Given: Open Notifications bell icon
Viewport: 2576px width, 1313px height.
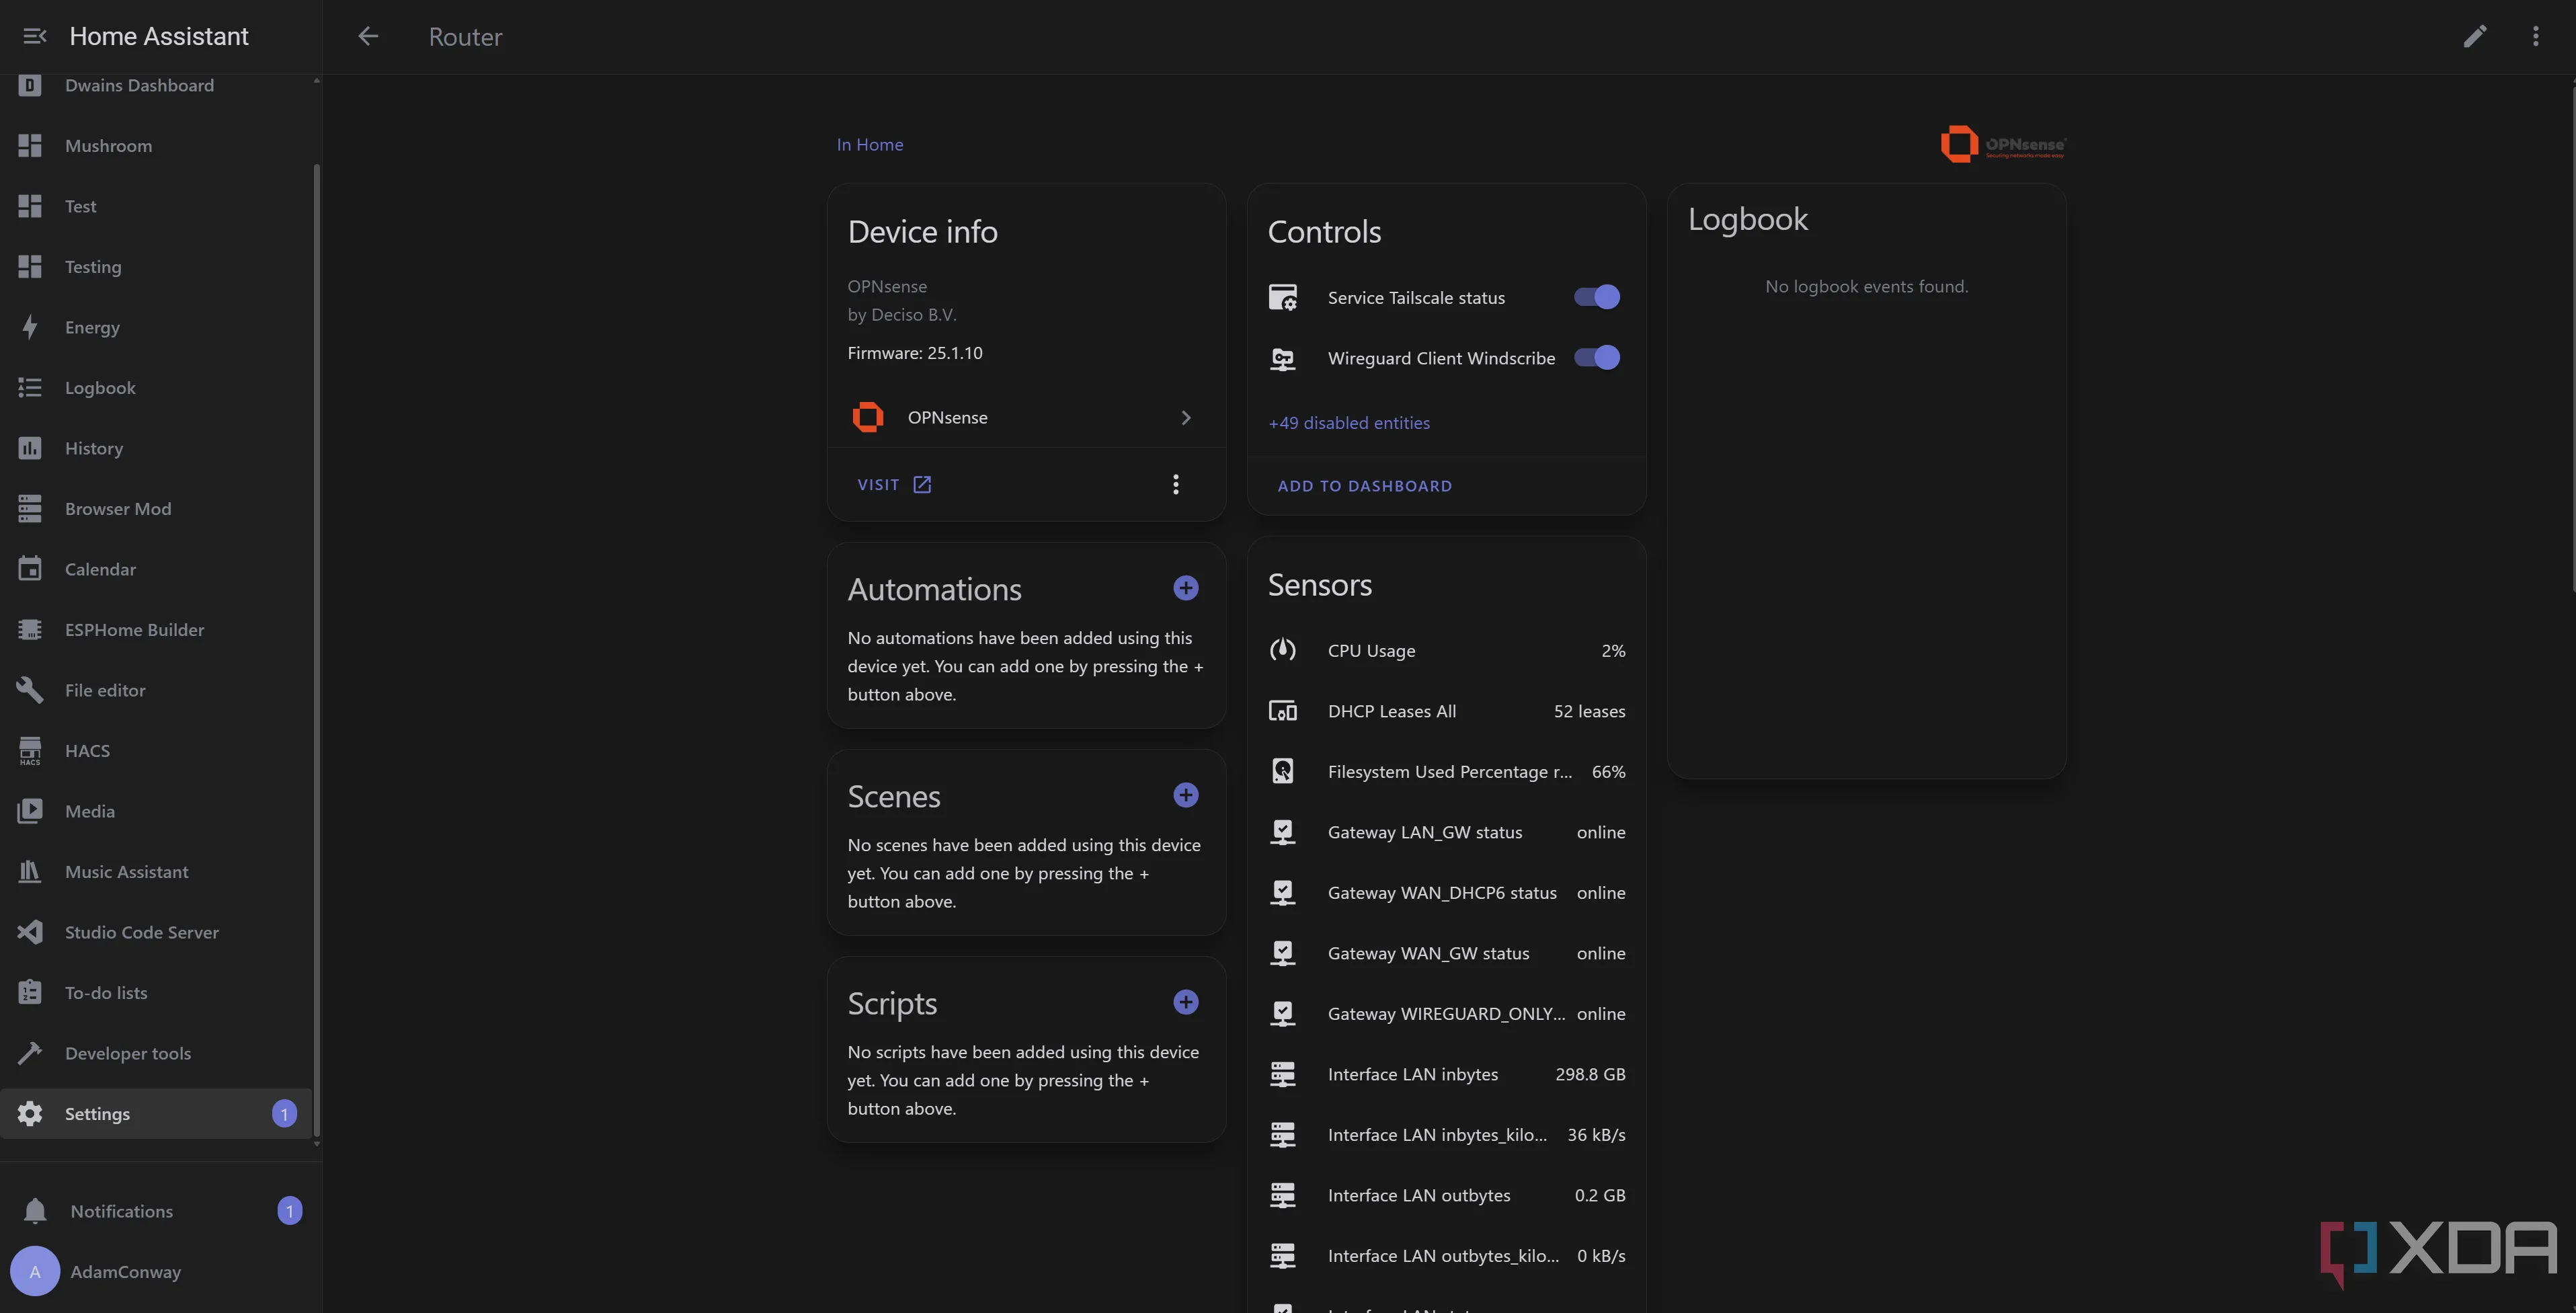Looking at the screenshot, I should click(35, 1211).
